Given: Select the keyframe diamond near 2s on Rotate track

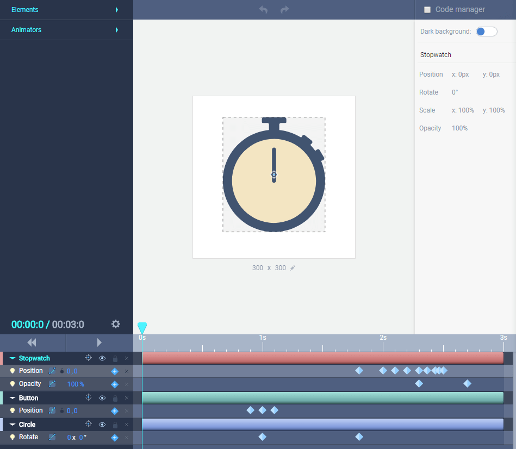Looking at the screenshot, I should tap(359, 436).
